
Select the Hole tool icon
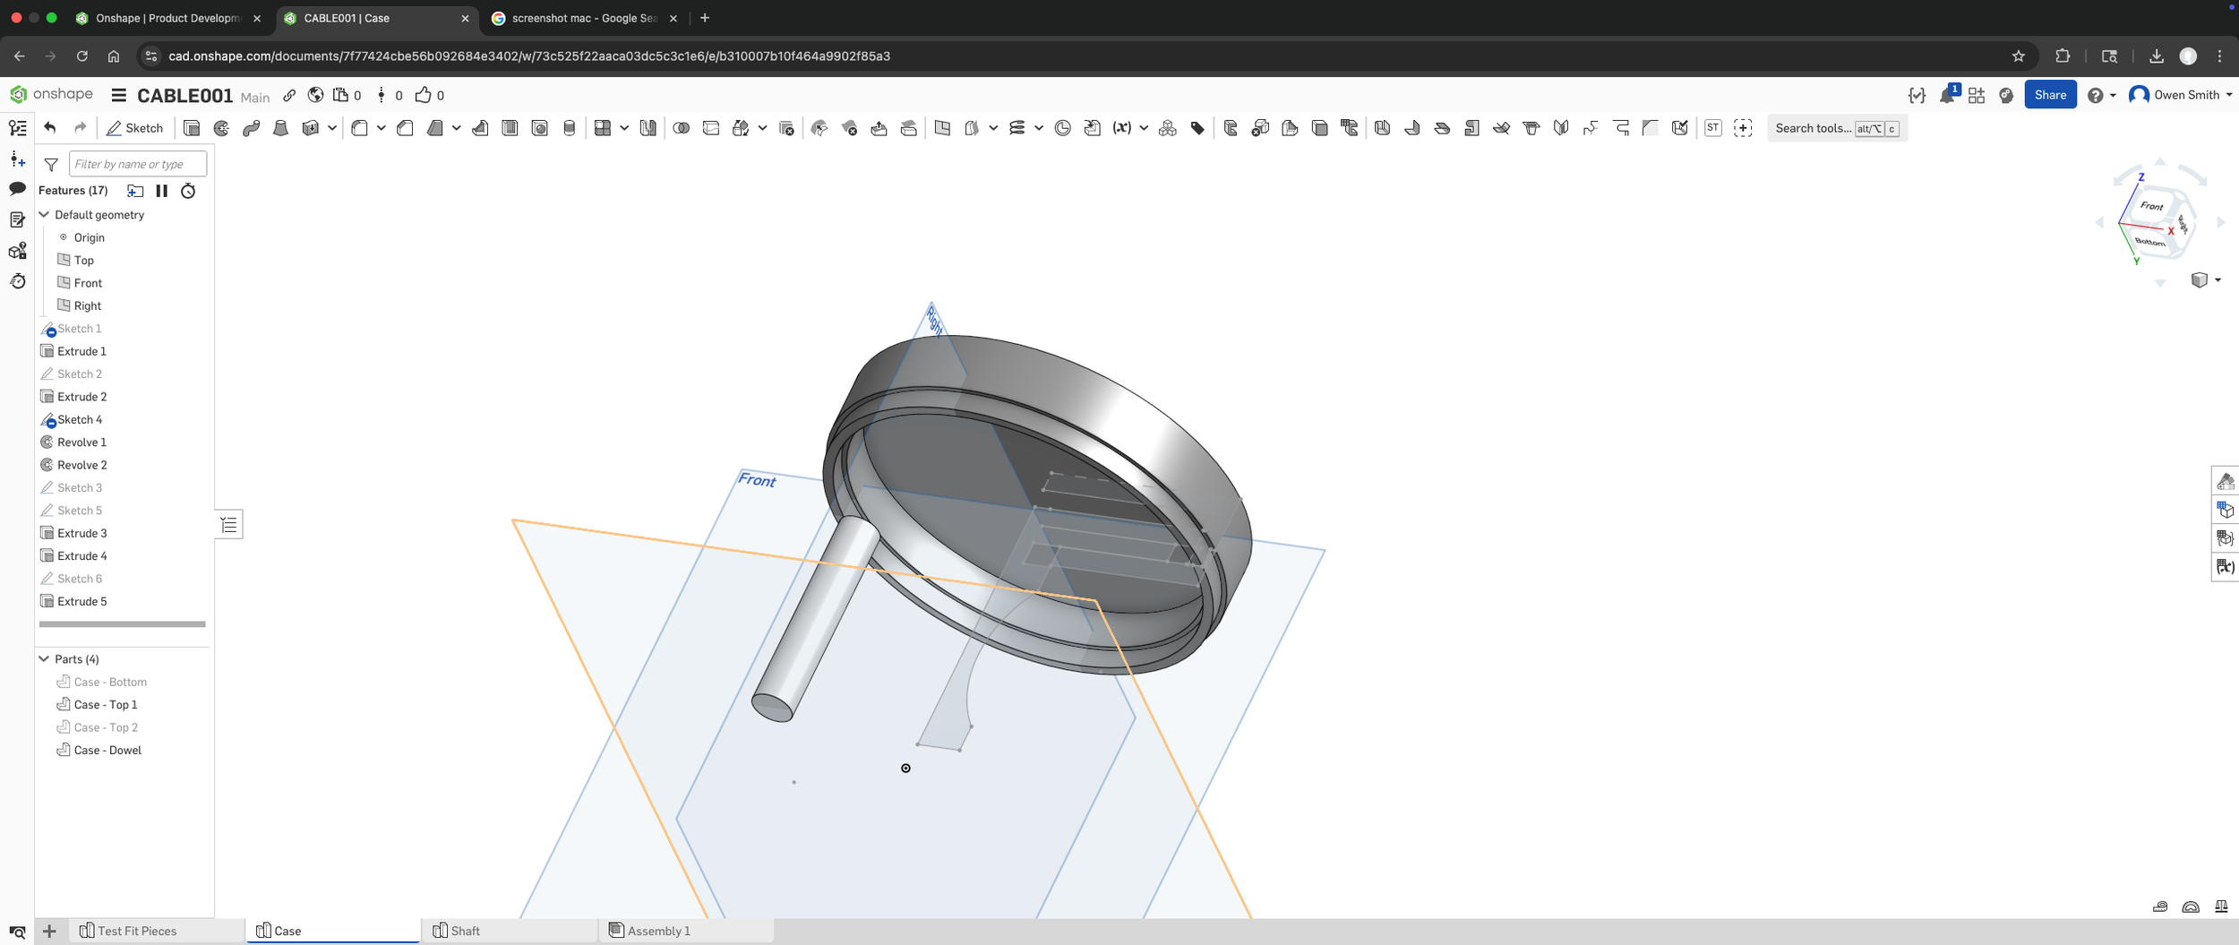pos(539,128)
